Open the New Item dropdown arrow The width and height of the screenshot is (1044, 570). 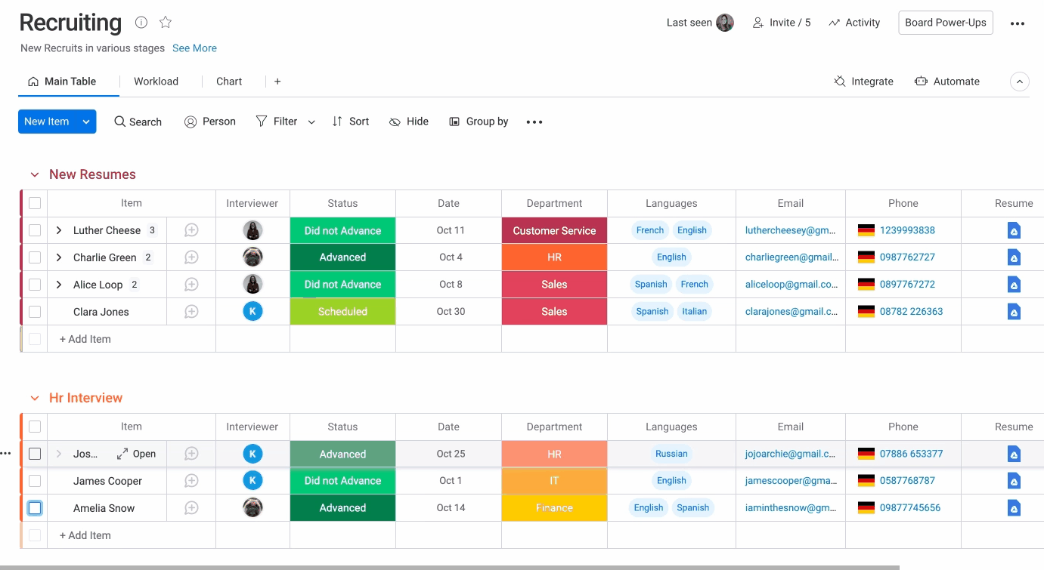[x=86, y=122]
